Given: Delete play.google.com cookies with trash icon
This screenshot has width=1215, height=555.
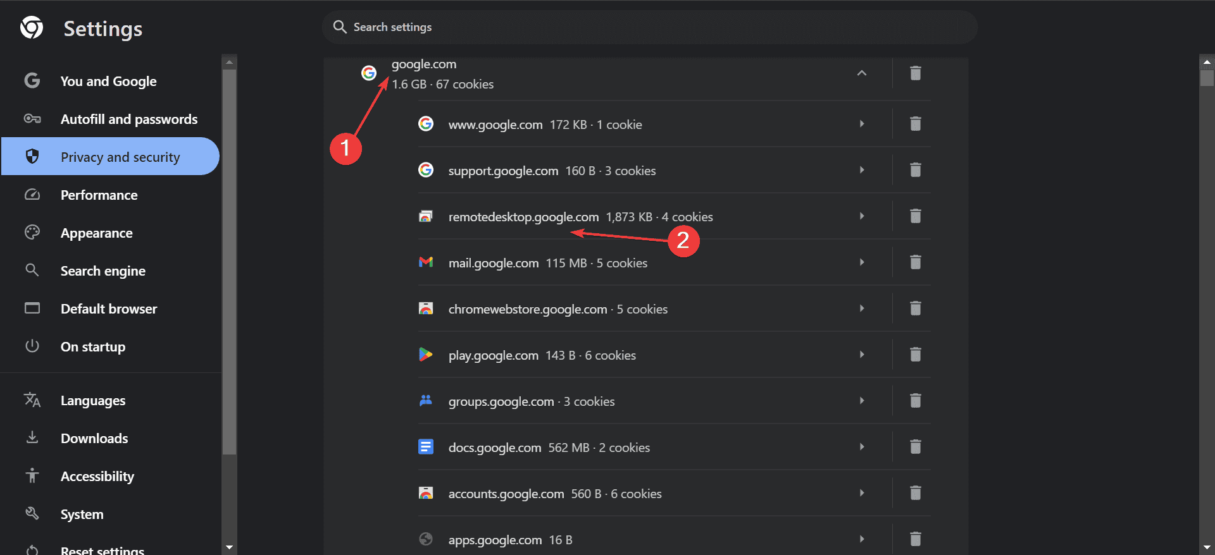Looking at the screenshot, I should 915,355.
